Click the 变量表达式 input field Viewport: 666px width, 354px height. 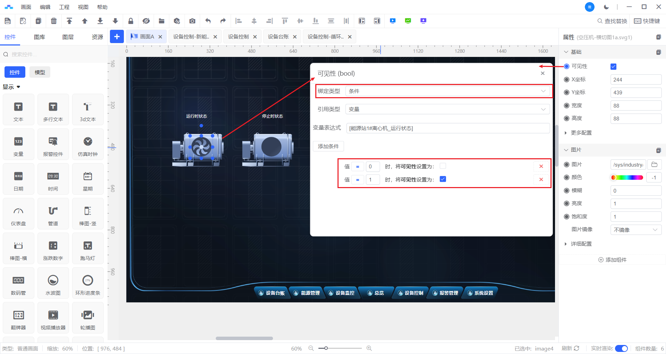pos(447,128)
